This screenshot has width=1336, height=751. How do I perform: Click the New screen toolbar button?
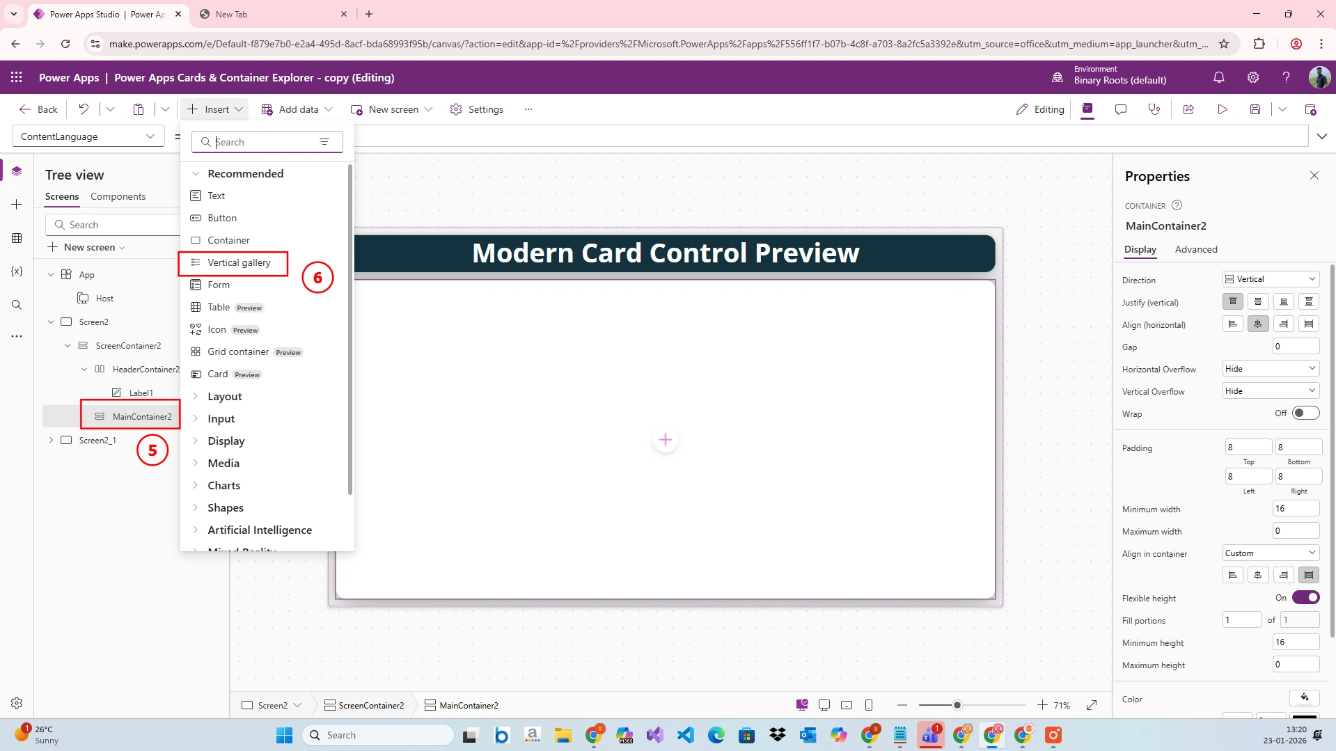(x=392, y=109)
